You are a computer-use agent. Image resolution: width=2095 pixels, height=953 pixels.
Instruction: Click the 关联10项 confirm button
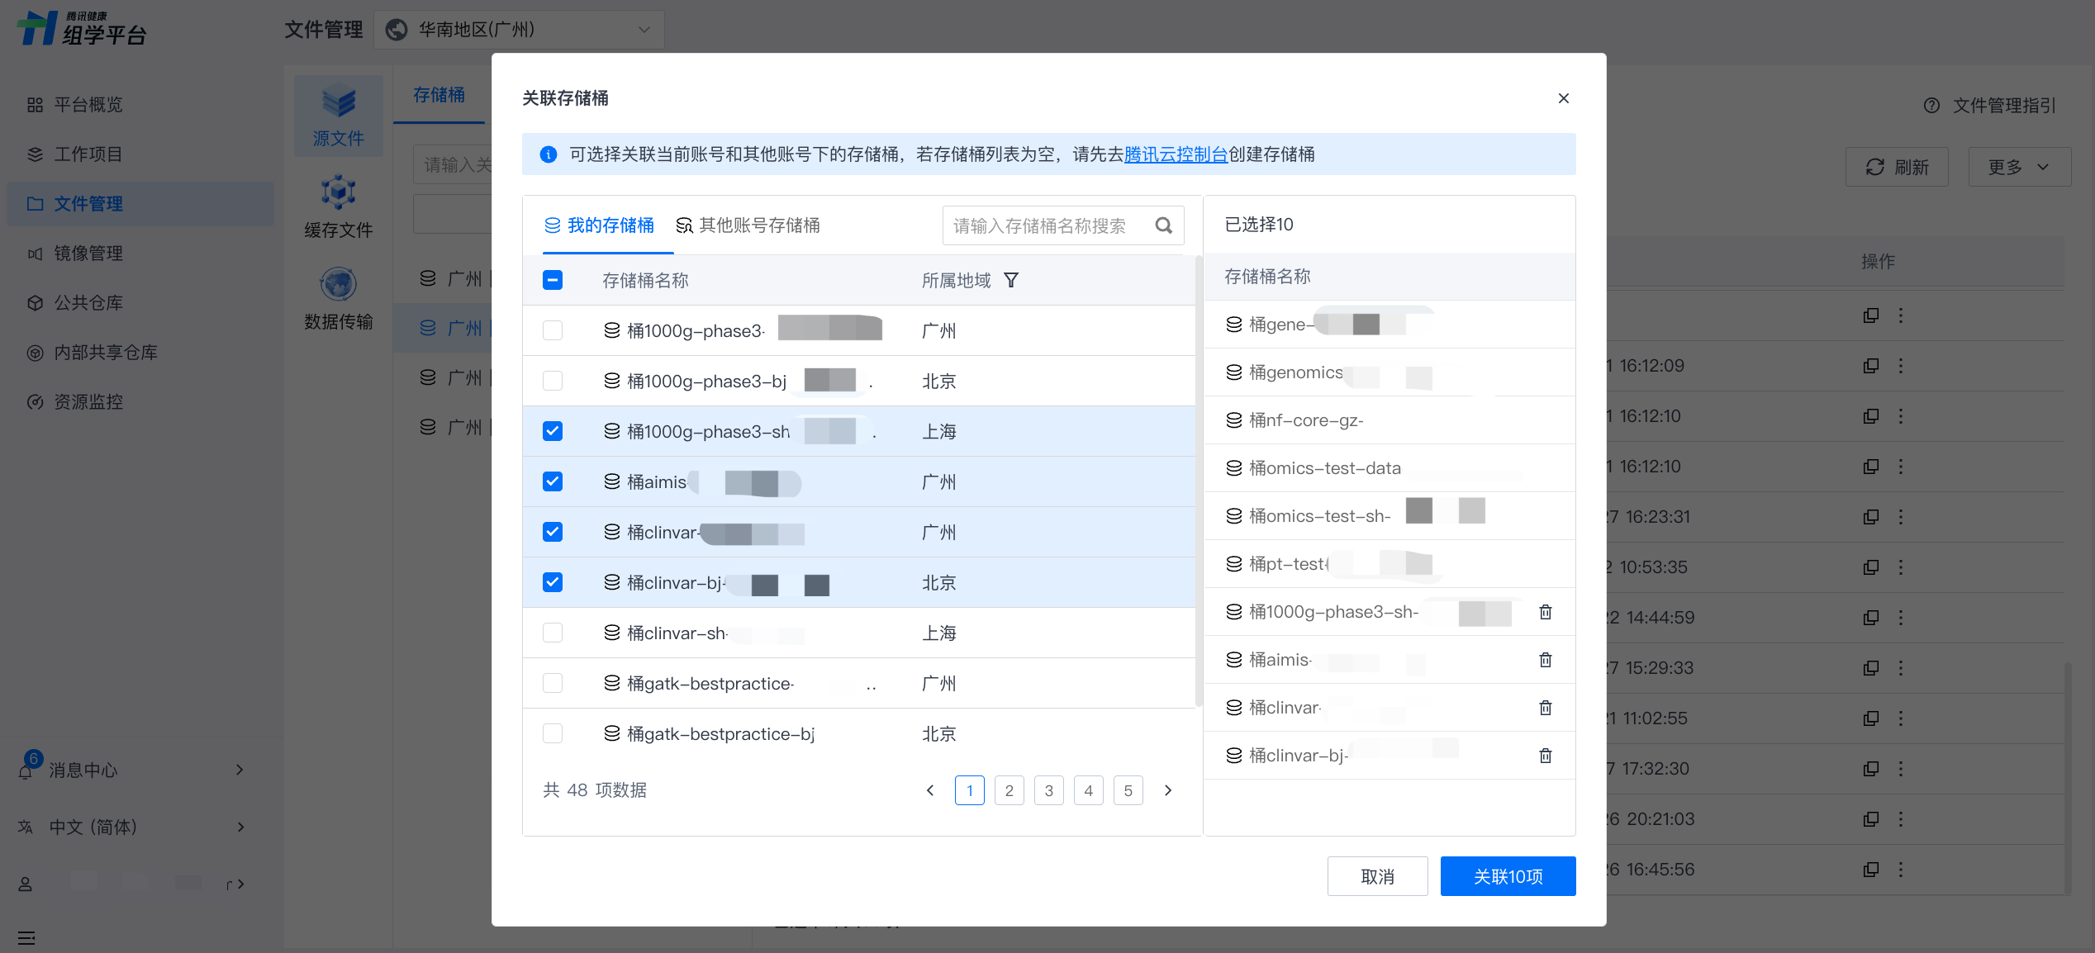pos(1507,876)
